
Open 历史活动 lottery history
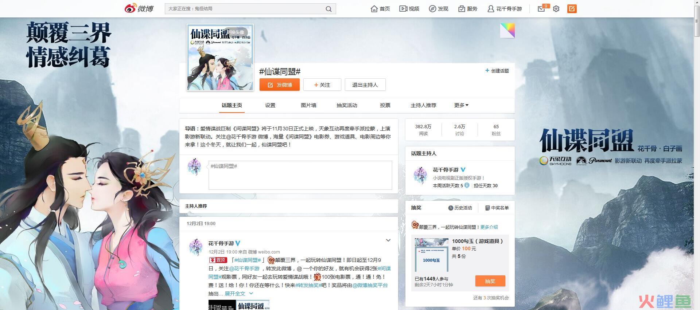[x=460, y=208]
